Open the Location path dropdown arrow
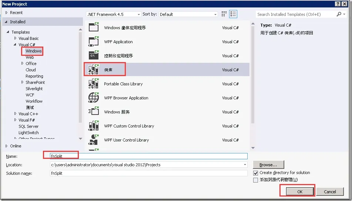352x201 pixels. click(x=245, y=165)
